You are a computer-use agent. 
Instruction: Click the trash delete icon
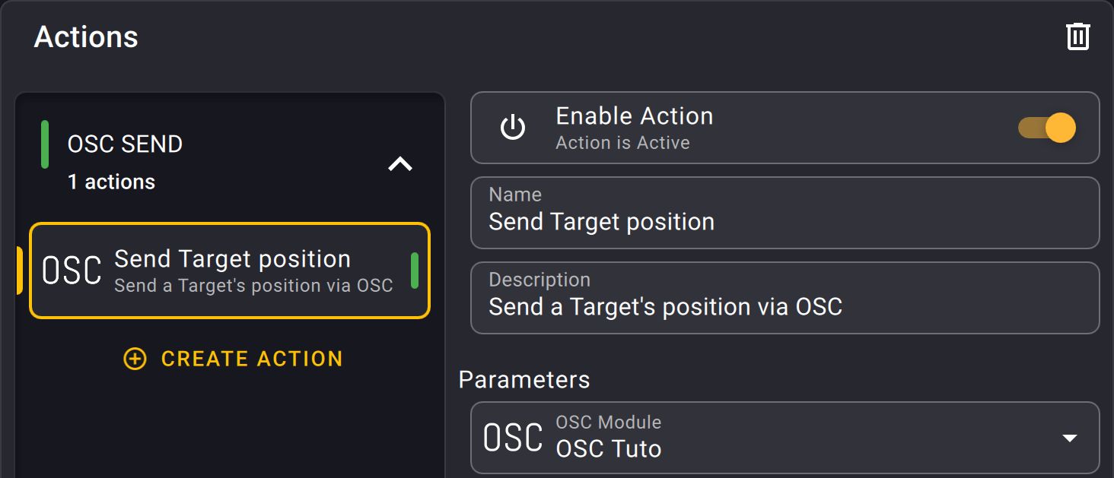click(1077, 36)
